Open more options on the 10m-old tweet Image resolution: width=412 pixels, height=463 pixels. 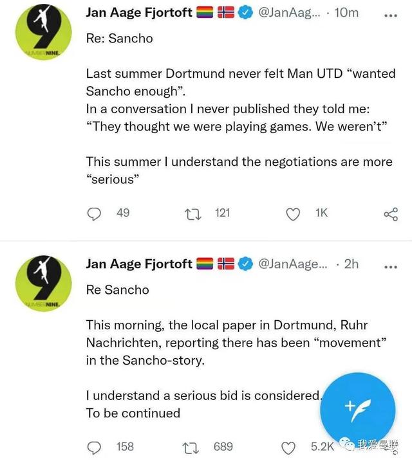(x=391, y=13)
